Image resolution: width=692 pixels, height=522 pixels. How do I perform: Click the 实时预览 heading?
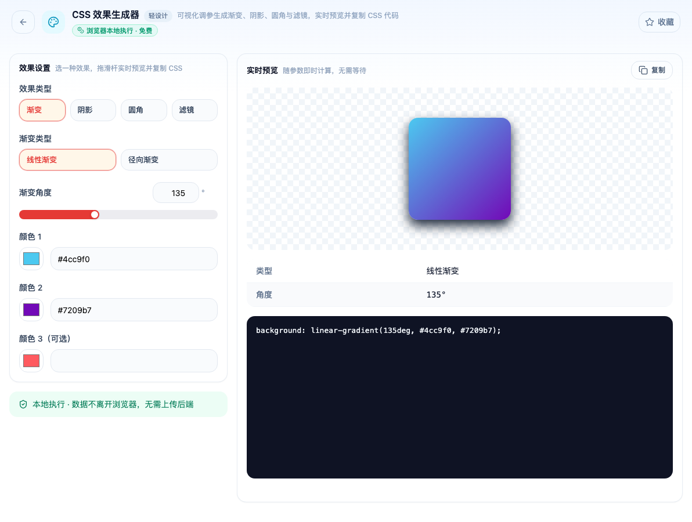262,71
